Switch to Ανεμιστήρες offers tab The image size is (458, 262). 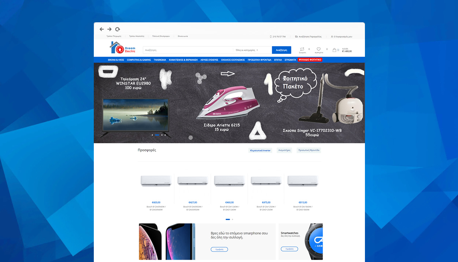point(284,150)
